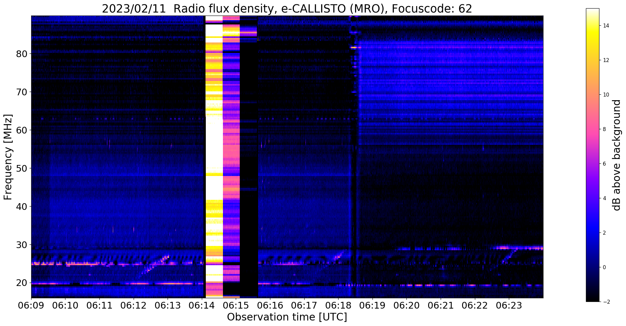Click the colorbar tick value 14
This screenshot has width=626, height=326.
pyautogui.click(x=606, y=26)
